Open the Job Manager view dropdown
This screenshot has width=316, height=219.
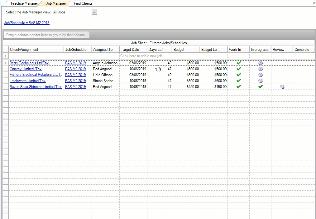(94, 12)
